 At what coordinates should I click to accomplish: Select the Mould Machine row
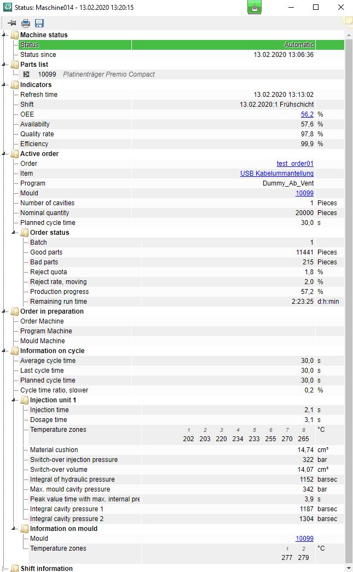tap(181, 341)
